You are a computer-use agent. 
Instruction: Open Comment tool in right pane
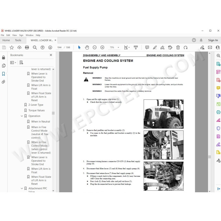(218, 88)
